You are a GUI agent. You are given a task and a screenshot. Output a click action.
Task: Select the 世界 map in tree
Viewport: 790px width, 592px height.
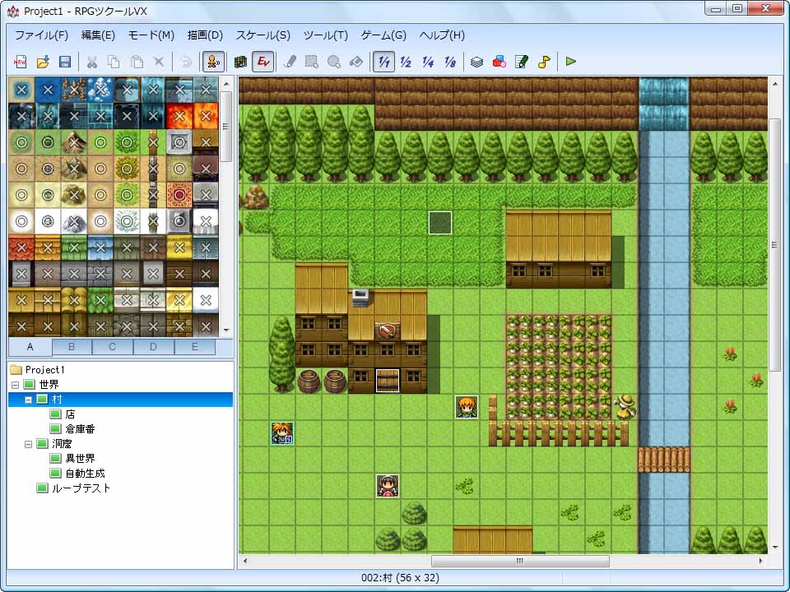[x=42, y=385]
